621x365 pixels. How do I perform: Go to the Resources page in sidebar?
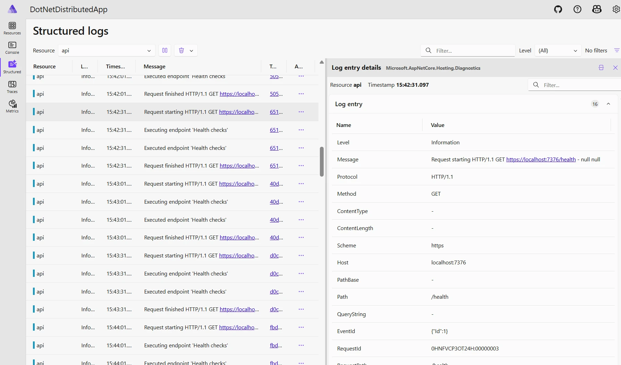click(12, 28)
